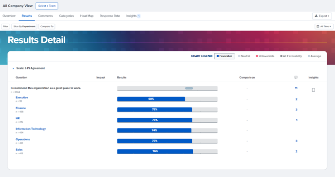Click the Finance 75% favorable bar

coord(155,110)
